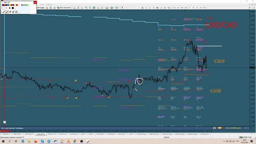This screenshot has height=144, width=256.
Task: Select the equidistant channel tool
Action: [x=142, y=8]
